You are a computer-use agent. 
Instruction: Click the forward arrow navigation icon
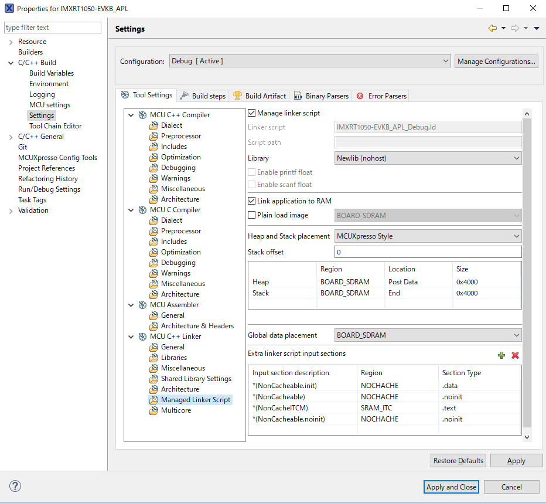515,28
